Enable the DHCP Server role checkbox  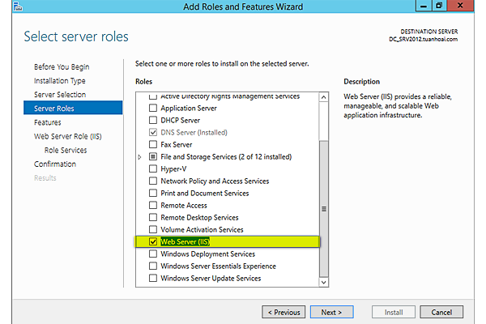click(x=153, y=120)
